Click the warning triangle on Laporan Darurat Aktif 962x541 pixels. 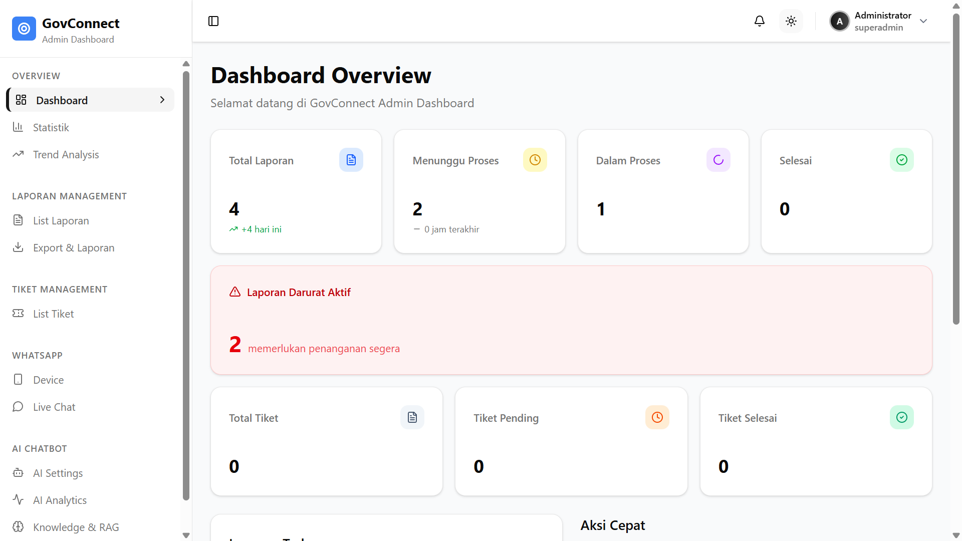pos(234,292)
